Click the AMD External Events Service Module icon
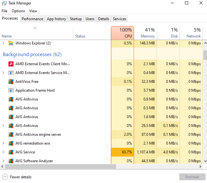207x183 pixels. coord(11,73)
